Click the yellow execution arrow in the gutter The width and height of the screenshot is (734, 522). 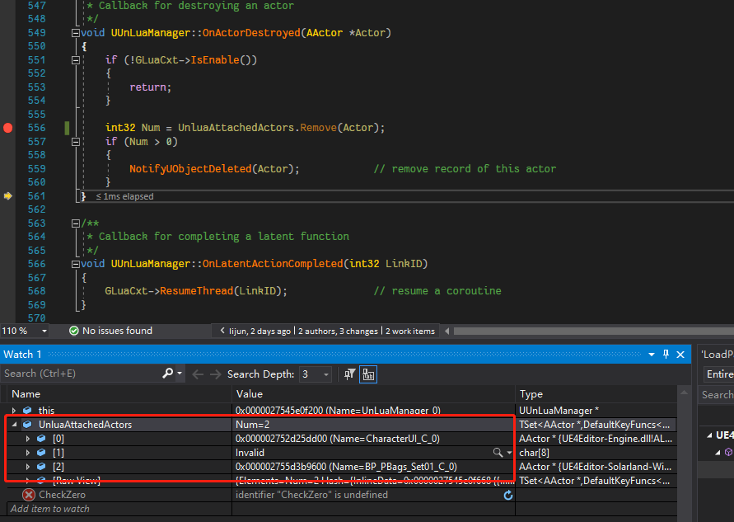[7, 195]
